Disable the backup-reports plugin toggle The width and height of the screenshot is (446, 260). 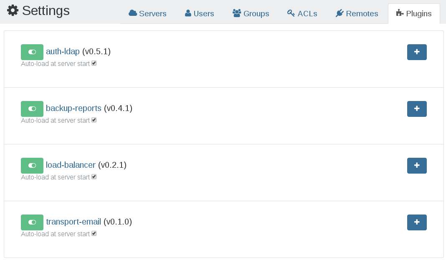click(32, 109)
